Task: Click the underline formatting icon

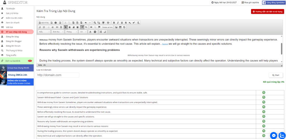Action: pyautogui.click(x=122, y=23)
